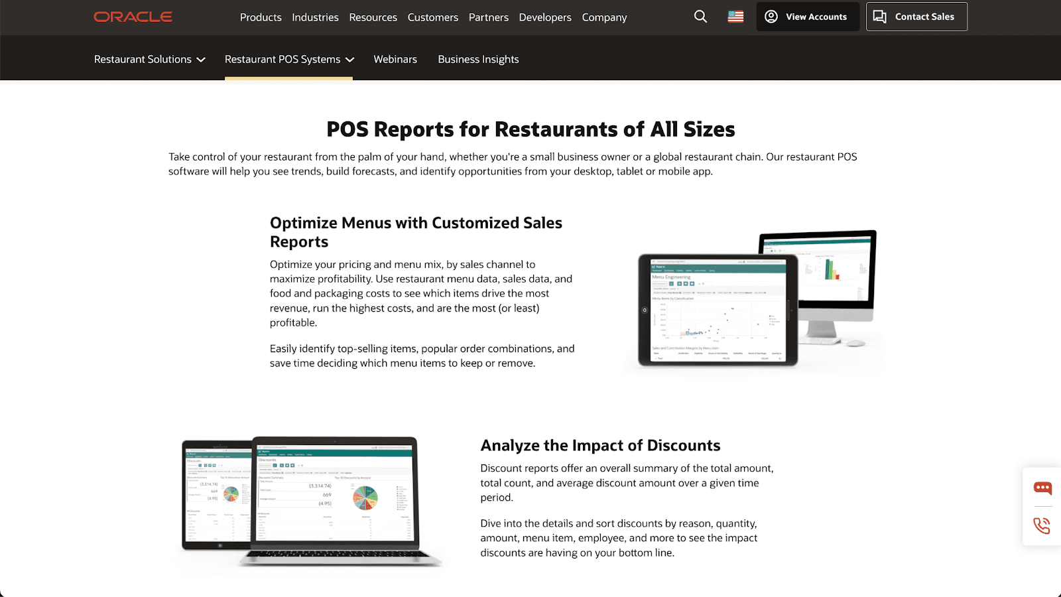
Task: Click the floating phone call icon
Action: point(1042,525)
